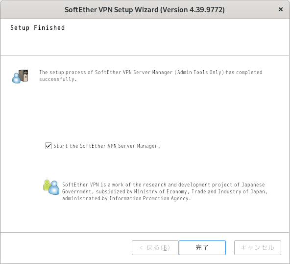This screenshot has width=290, height=264.
Task: Click the word 'Japanese' in the credit text
Action: tap(253, 185)
